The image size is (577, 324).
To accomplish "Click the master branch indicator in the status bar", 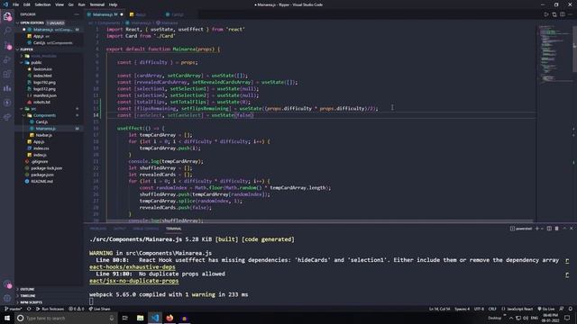I will click(x=14, y=309).
